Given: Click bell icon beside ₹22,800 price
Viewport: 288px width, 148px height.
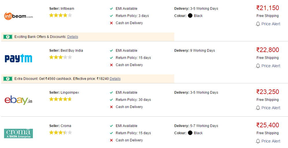Looking at the screenshot, I should tap(258, 66).
